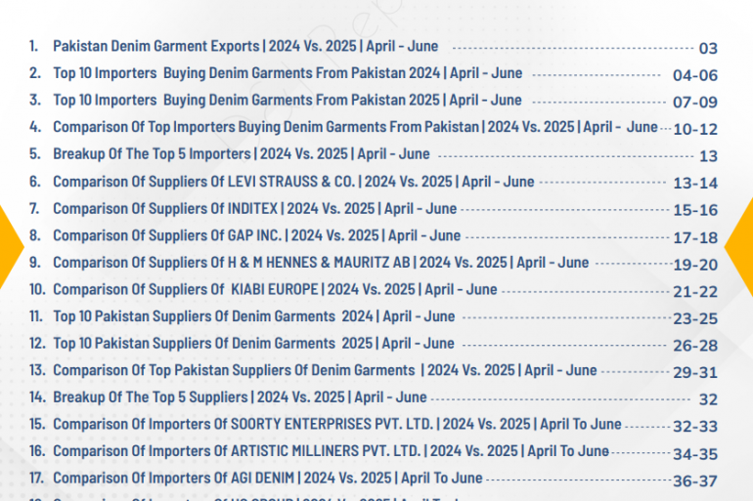Open Top 10 Importers 2025 entry
Screen dimensions: 753x501
(x=287, y=101)
